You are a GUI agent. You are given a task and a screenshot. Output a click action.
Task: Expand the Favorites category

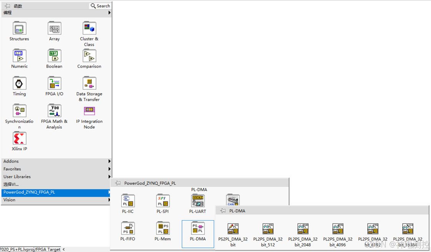tap(56, 169)
